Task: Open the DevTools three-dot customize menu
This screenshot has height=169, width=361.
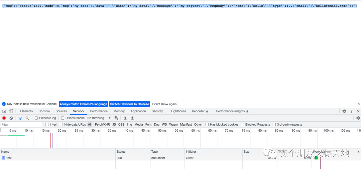Action: click(351, 111)
